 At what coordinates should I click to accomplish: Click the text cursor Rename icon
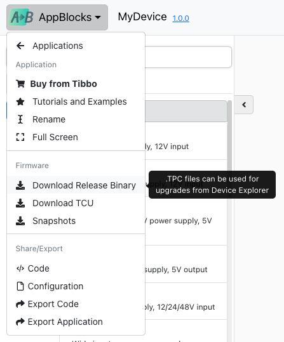[20, 119]
